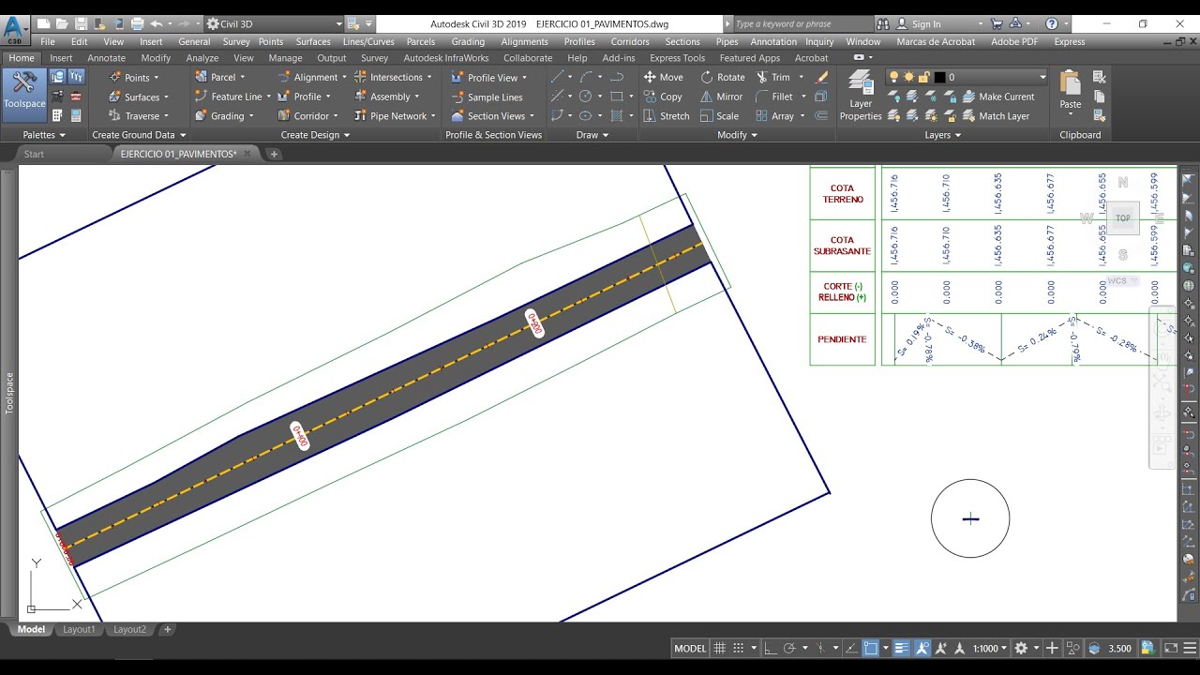
Task: Toggle annotation visibility in status bar
Action: tap(922, 648)
